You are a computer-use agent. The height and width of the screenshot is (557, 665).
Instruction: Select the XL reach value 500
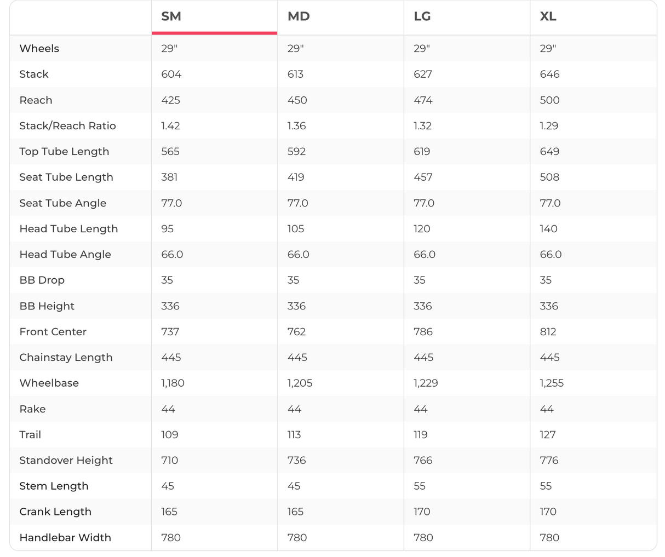549,100
